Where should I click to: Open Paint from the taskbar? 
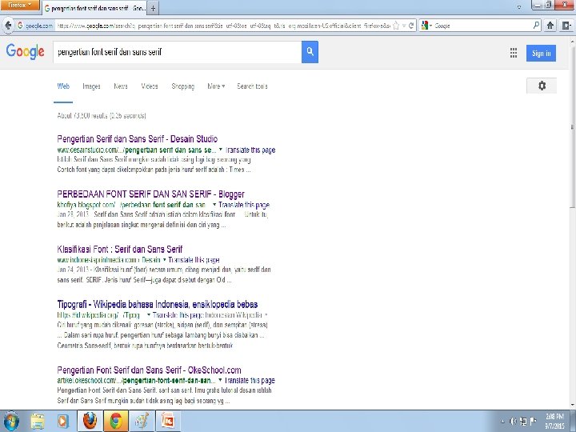[142, 421]
